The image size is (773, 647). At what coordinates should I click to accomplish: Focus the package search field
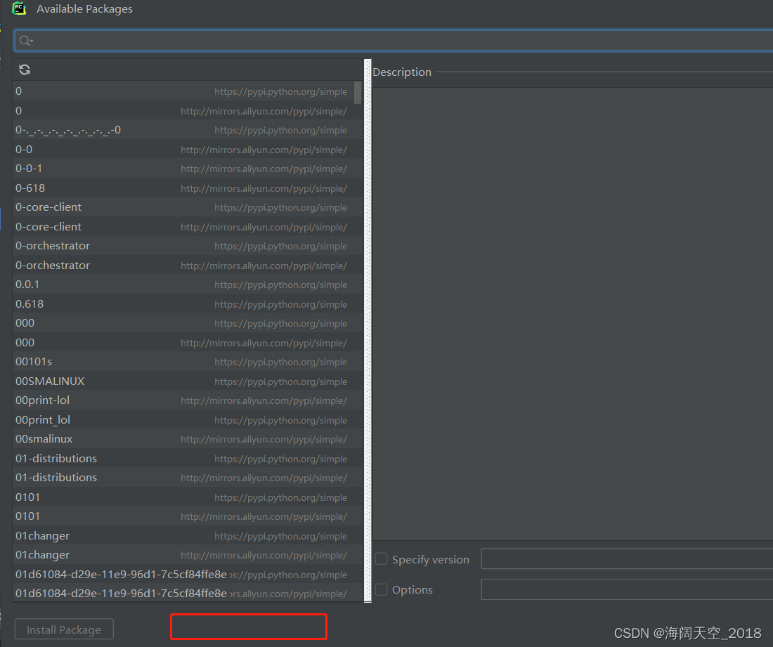pyautogui.click(x=394, y=41)
